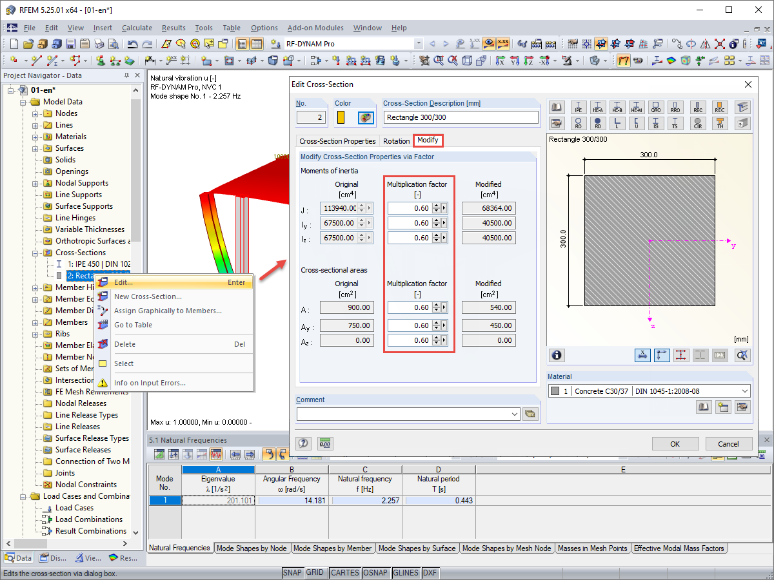The image size is (774, 580).
Task: Toggle CARTES in the status bar
Action: pos(344,572)
